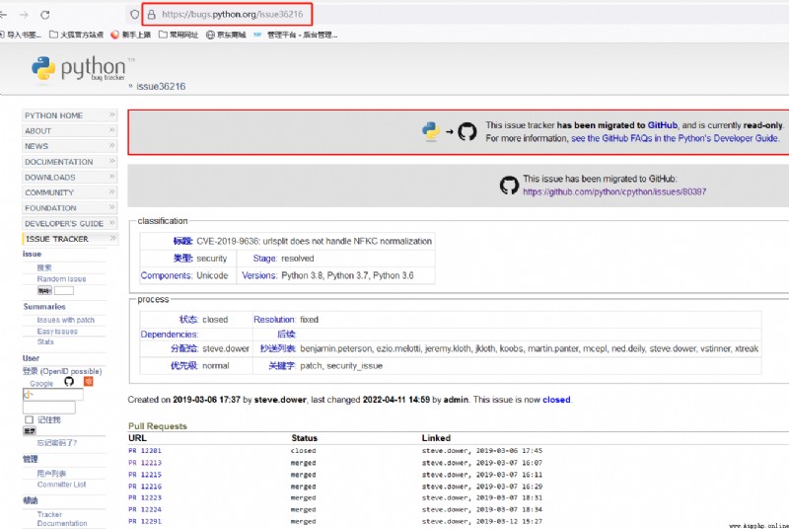The height and width of the screenshot is (529, 789).
Task: Submit the sidebar login button
Action: [30, 431]
